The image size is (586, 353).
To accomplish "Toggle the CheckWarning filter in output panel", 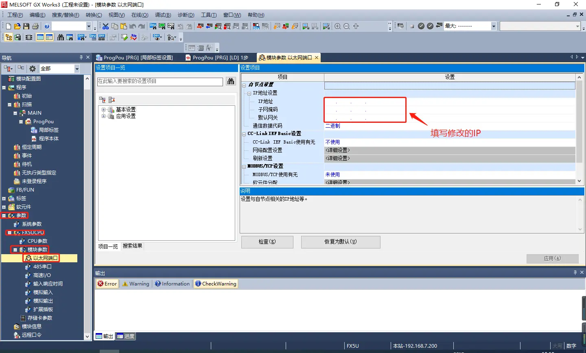I will coord(216,284).
